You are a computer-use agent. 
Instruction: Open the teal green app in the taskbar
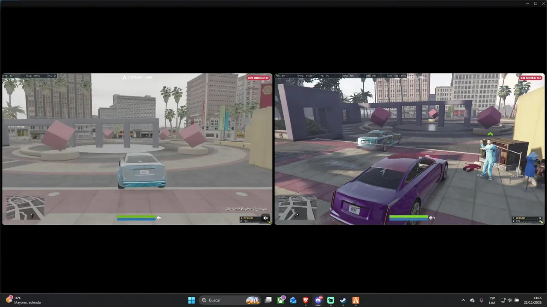(x=331, y=300)
